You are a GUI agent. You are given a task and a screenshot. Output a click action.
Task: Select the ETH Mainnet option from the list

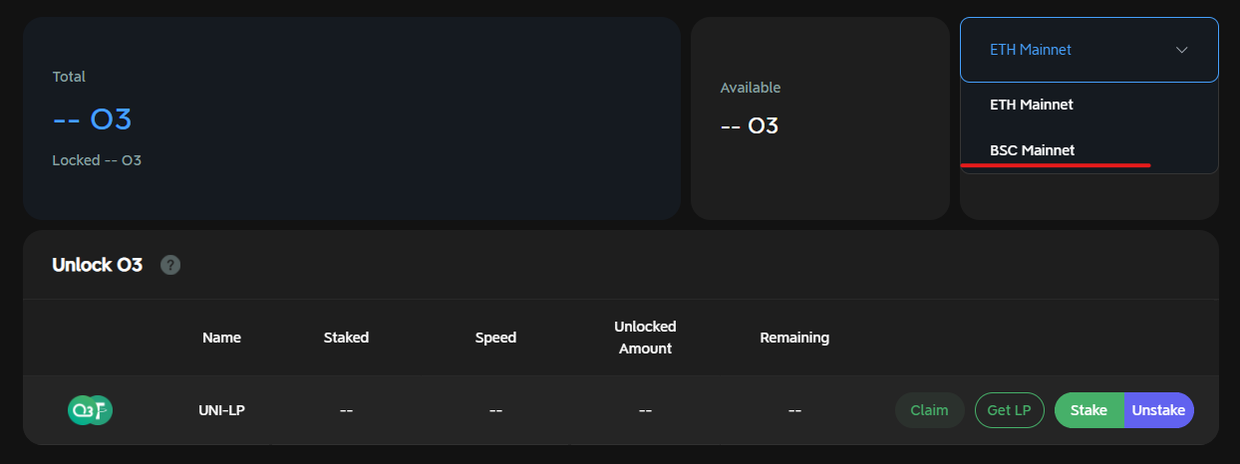[1031, 104]
